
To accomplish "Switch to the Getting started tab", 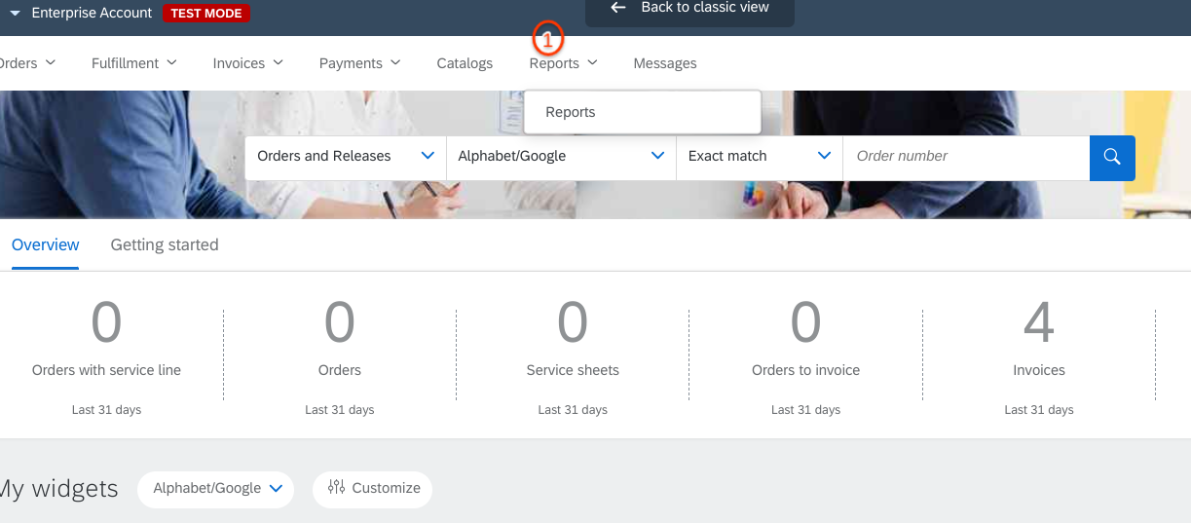I will 165,244.
